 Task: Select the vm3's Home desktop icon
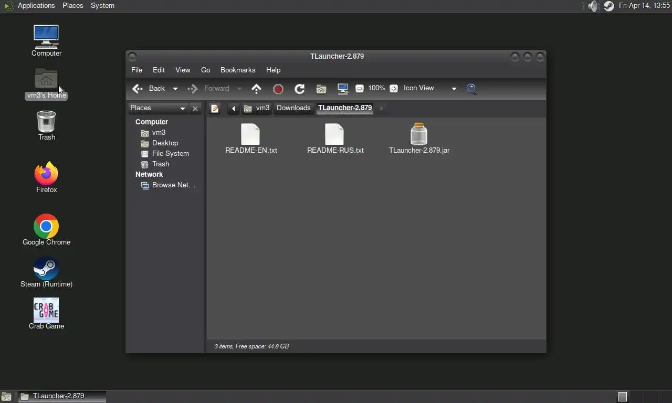pyautogui.click(x=46, y=84)
